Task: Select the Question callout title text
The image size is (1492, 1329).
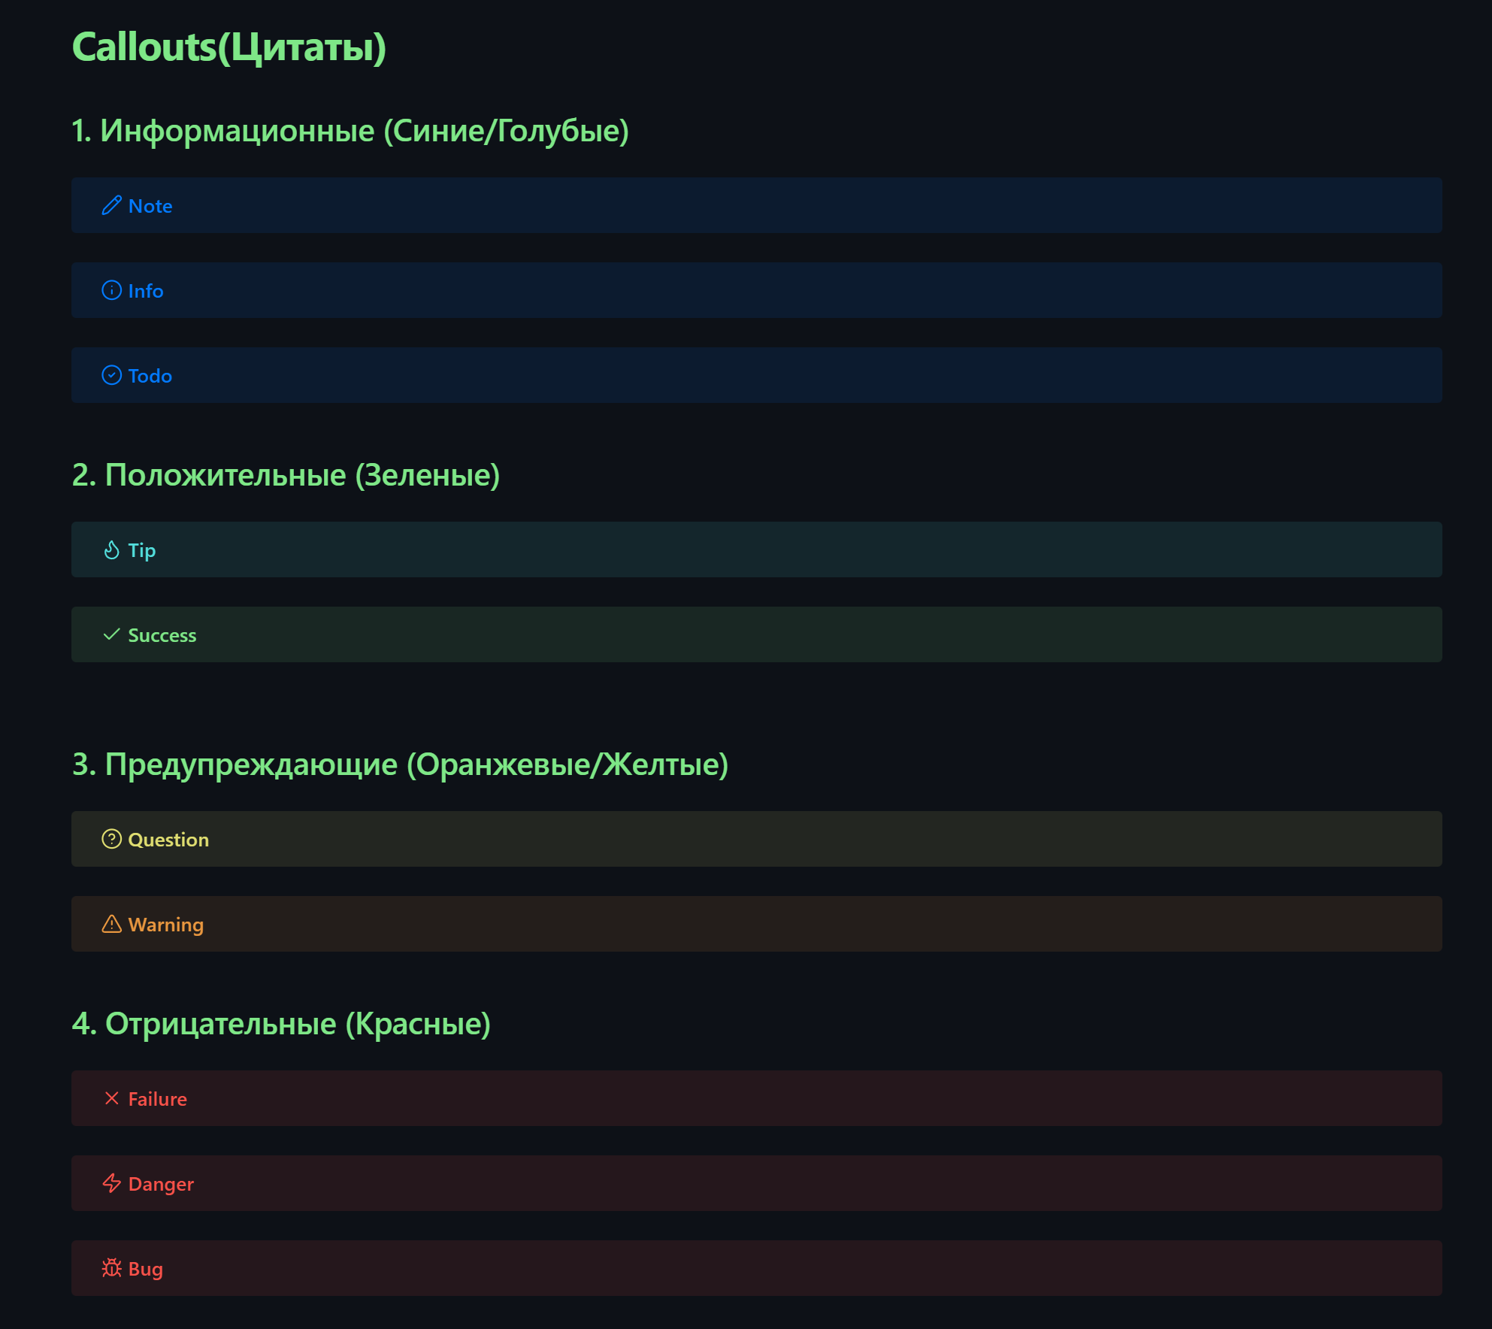Action: [168, 840]
